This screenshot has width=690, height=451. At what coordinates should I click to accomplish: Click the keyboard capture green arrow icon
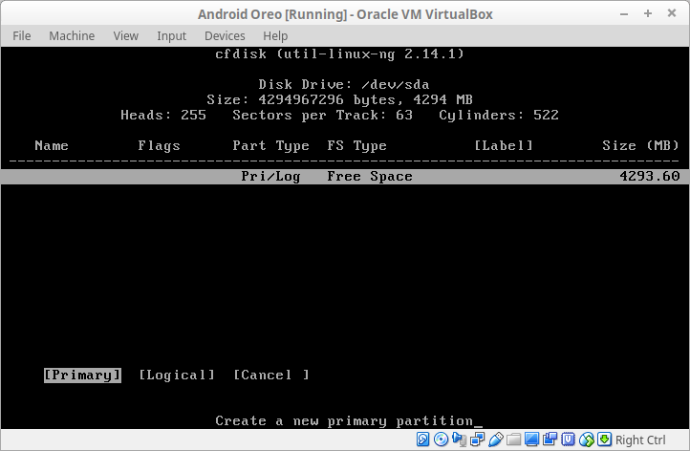point(604,440)
